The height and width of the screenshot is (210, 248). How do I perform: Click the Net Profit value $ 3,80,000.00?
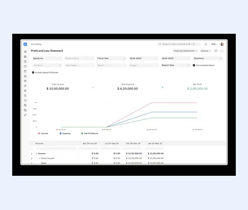(x=197, y=89)
